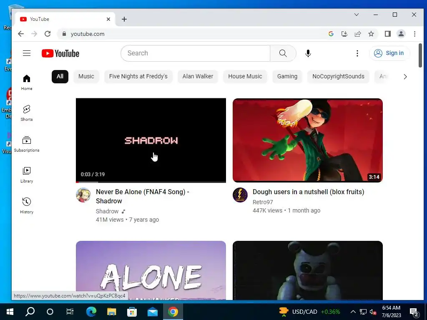Viewport: 427px width, 320px height.
Task: Select the Music filter chip
Action: click(x=86, y=77)
